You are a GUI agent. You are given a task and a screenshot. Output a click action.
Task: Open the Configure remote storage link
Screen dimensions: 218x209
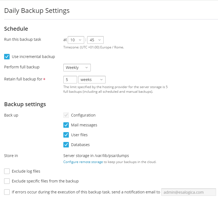tap(83, 162)
